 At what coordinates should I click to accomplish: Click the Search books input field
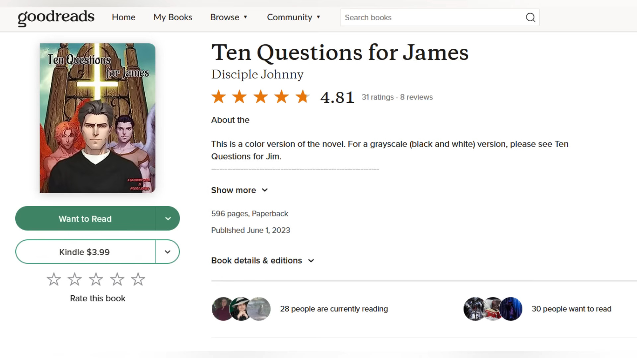coord(431,18)
